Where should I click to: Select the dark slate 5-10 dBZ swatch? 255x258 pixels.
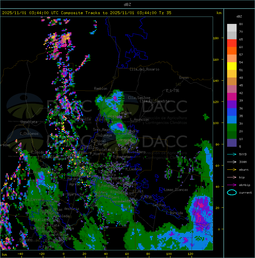pos(232,143)
